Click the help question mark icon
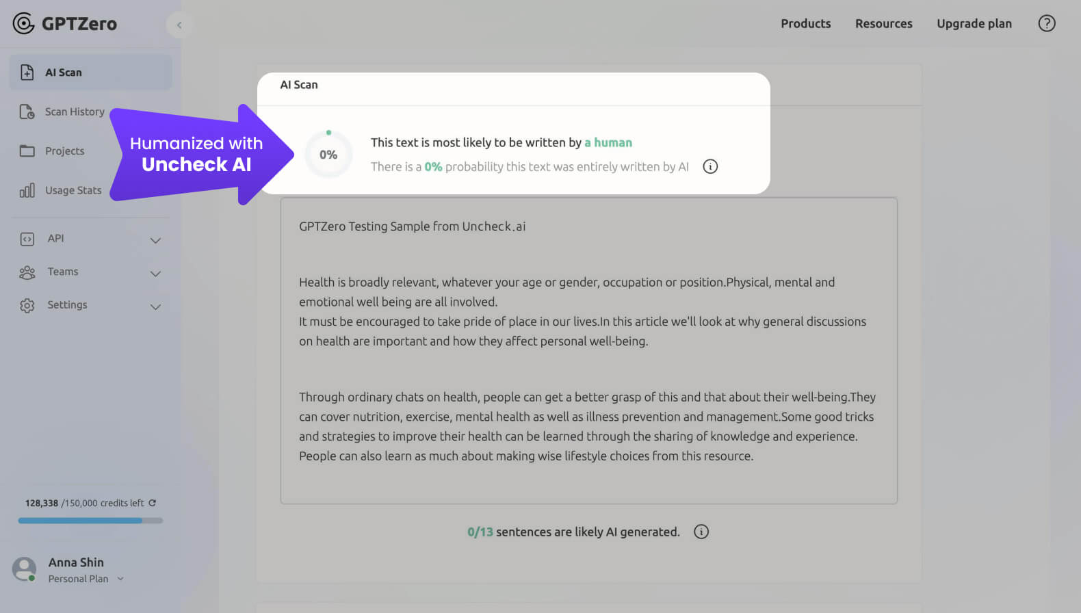The height and width of the screenshot is (613, 1081). tap(1046, 23)
